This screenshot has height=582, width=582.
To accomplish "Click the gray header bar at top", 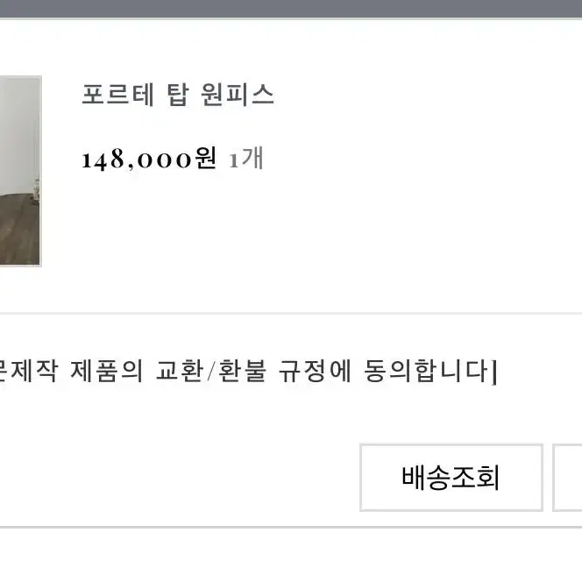I will [x=291, y=9].
